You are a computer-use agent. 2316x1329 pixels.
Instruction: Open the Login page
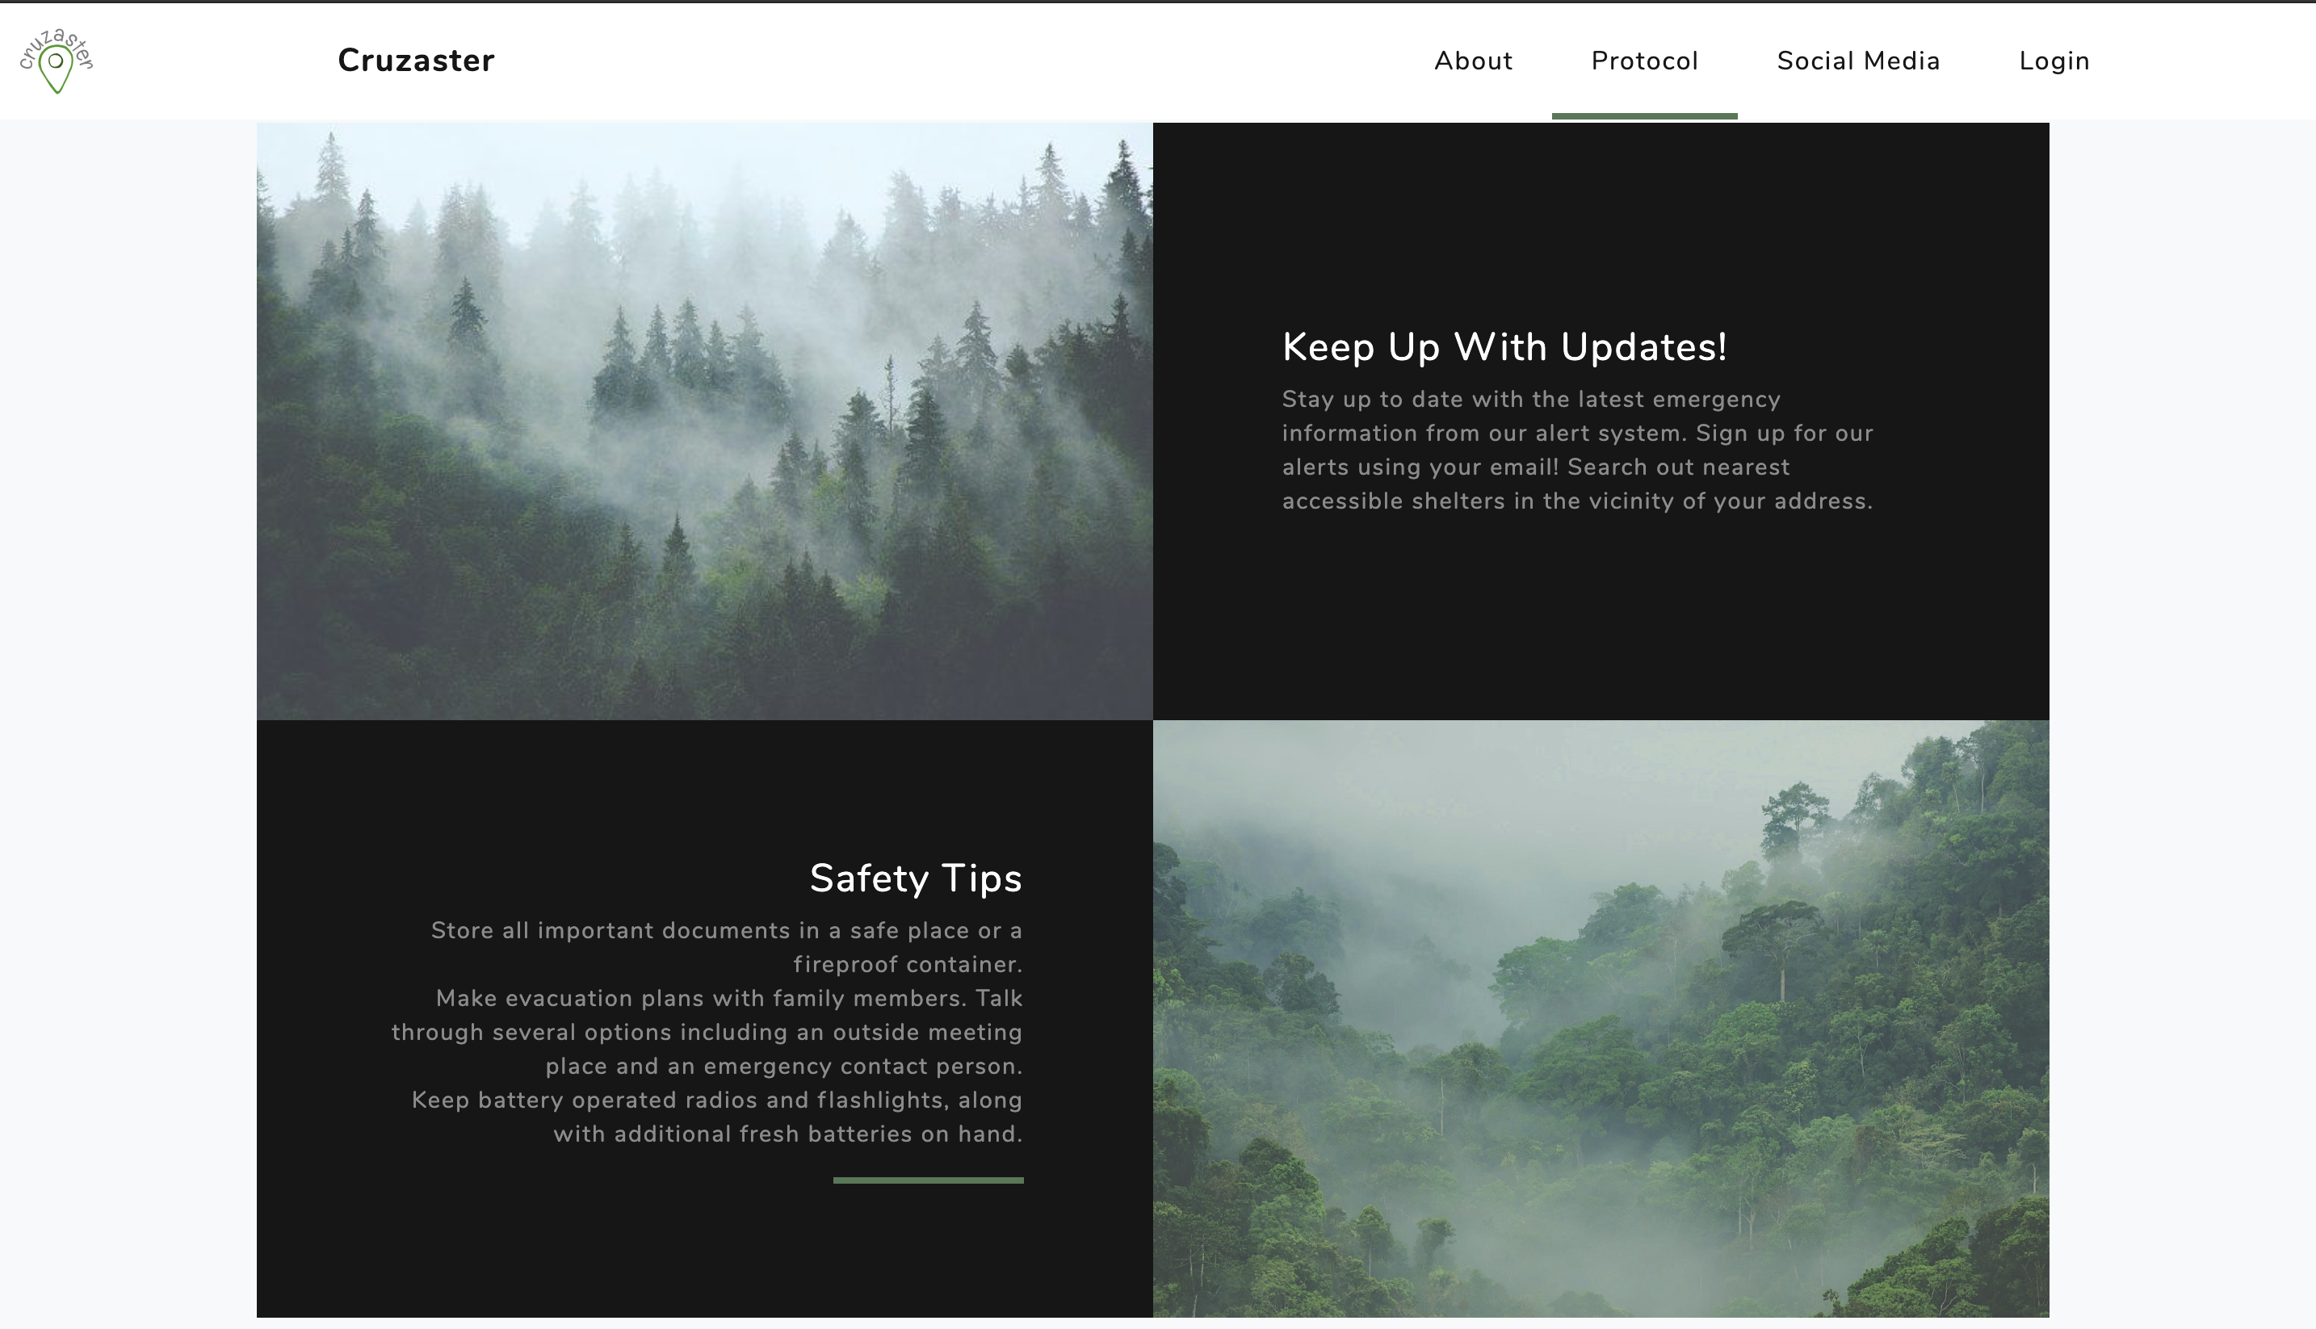(2054, 61)
